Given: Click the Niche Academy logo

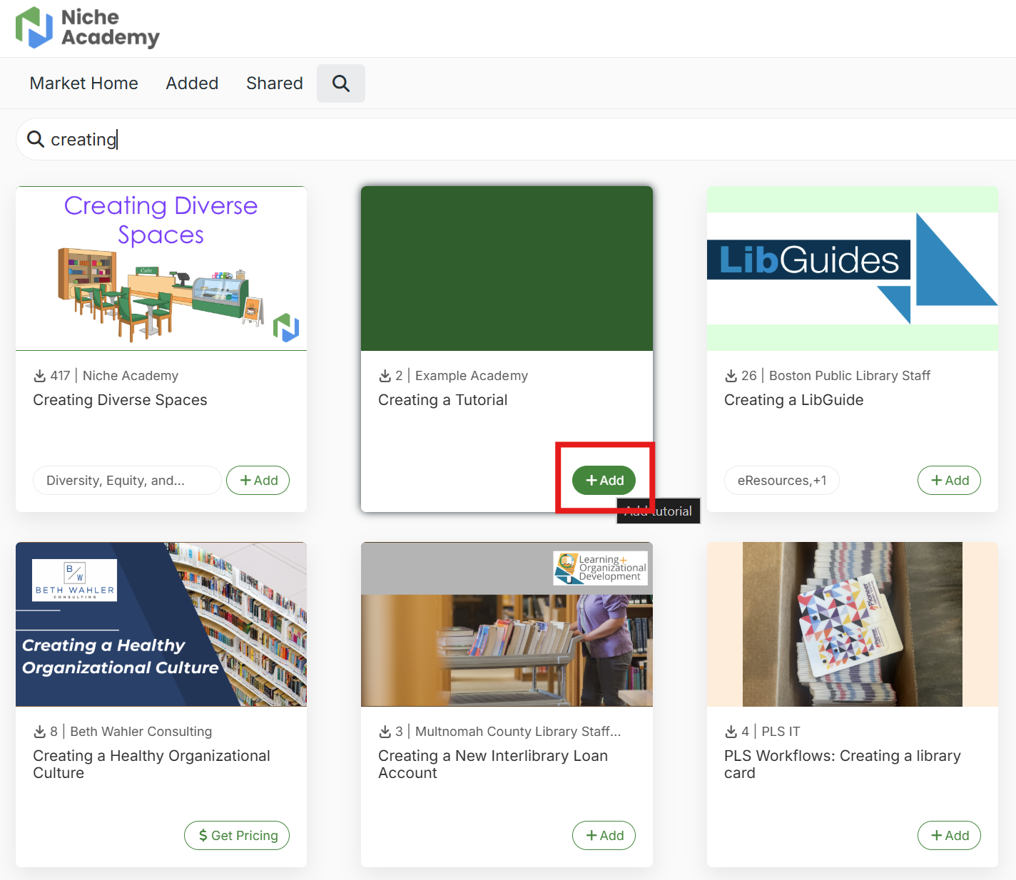Looking at the screenshot, I should [x=87, y=28].
